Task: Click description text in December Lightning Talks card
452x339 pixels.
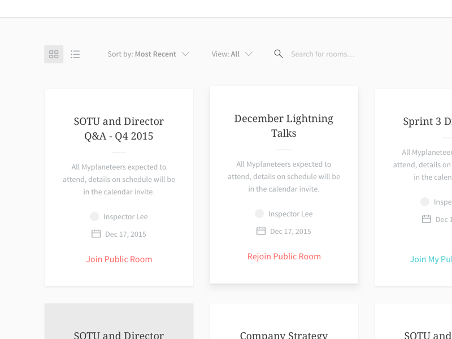Action: (284, 176)
